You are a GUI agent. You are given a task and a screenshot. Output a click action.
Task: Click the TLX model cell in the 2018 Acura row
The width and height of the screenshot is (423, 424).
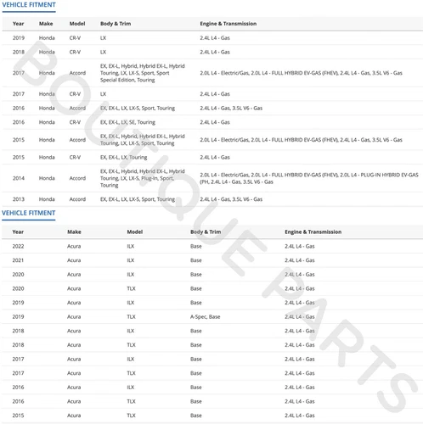131,345
